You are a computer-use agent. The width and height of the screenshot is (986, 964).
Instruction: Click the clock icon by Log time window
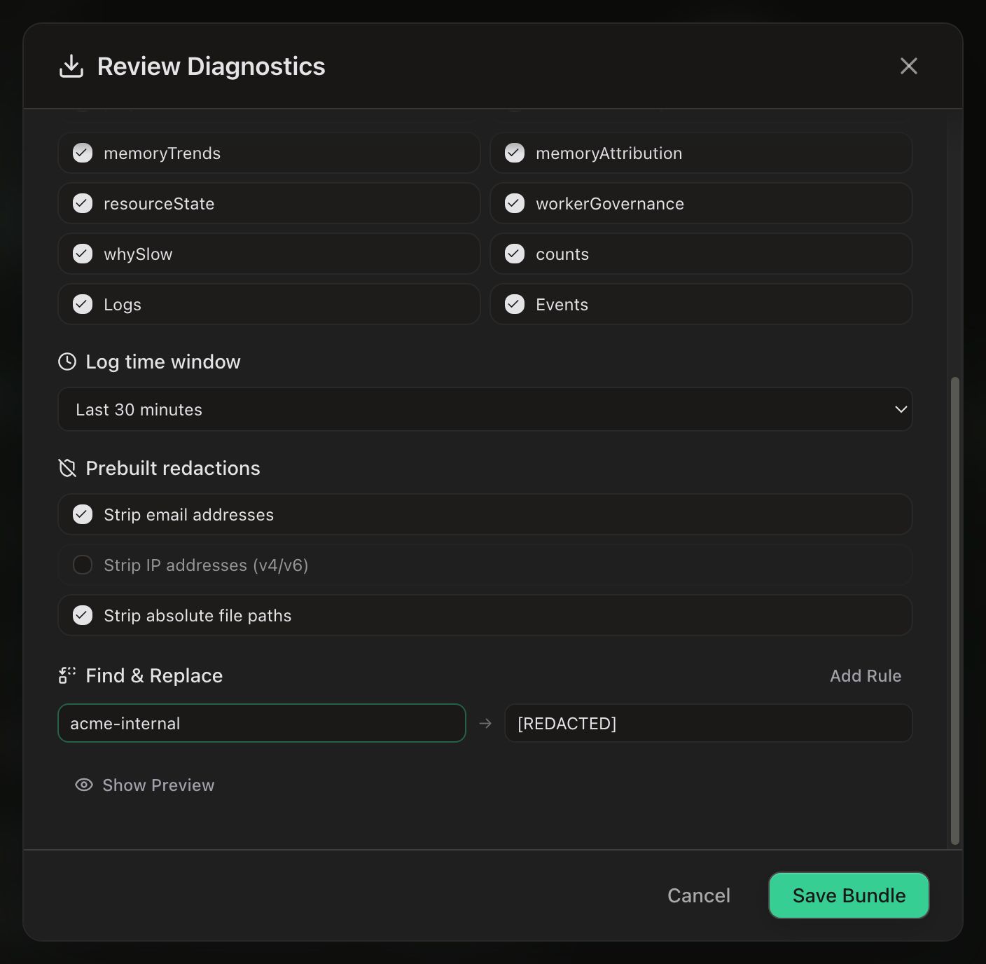[67, 361]
